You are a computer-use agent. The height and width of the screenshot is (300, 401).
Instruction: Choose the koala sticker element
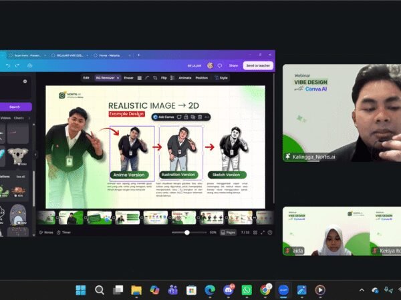17,156
